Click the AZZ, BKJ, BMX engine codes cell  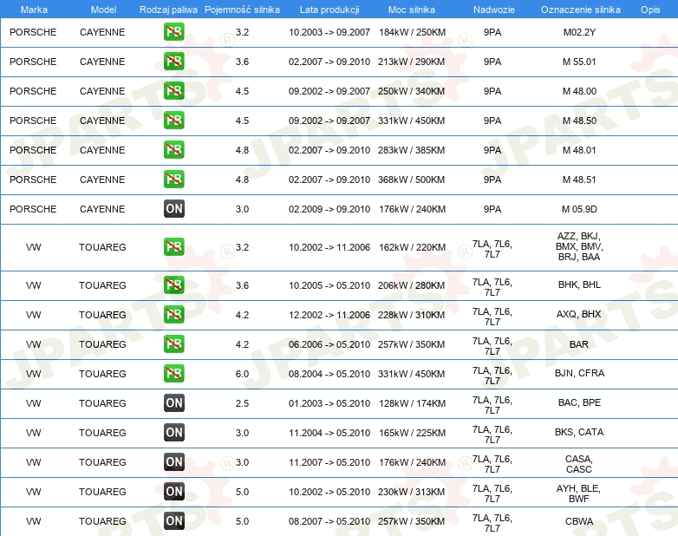click(x=579, y=246)
